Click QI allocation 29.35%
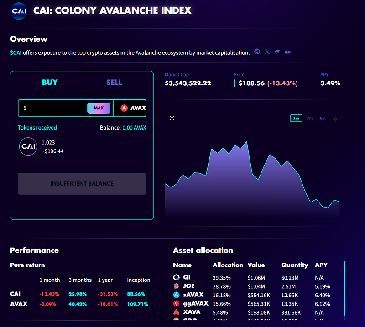Screen dimensions: 365x327 pos(222,278)
